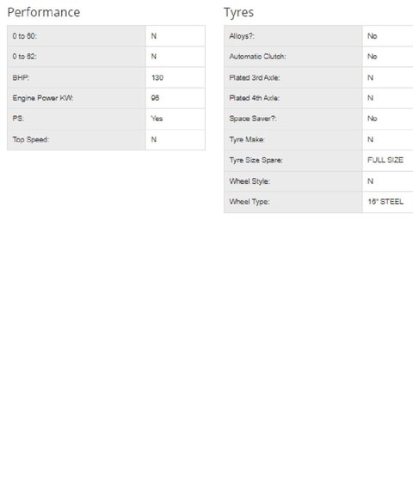413x502 pixels.
Task: Click the Engine Power KW value 96
Action: click(155, 98)
